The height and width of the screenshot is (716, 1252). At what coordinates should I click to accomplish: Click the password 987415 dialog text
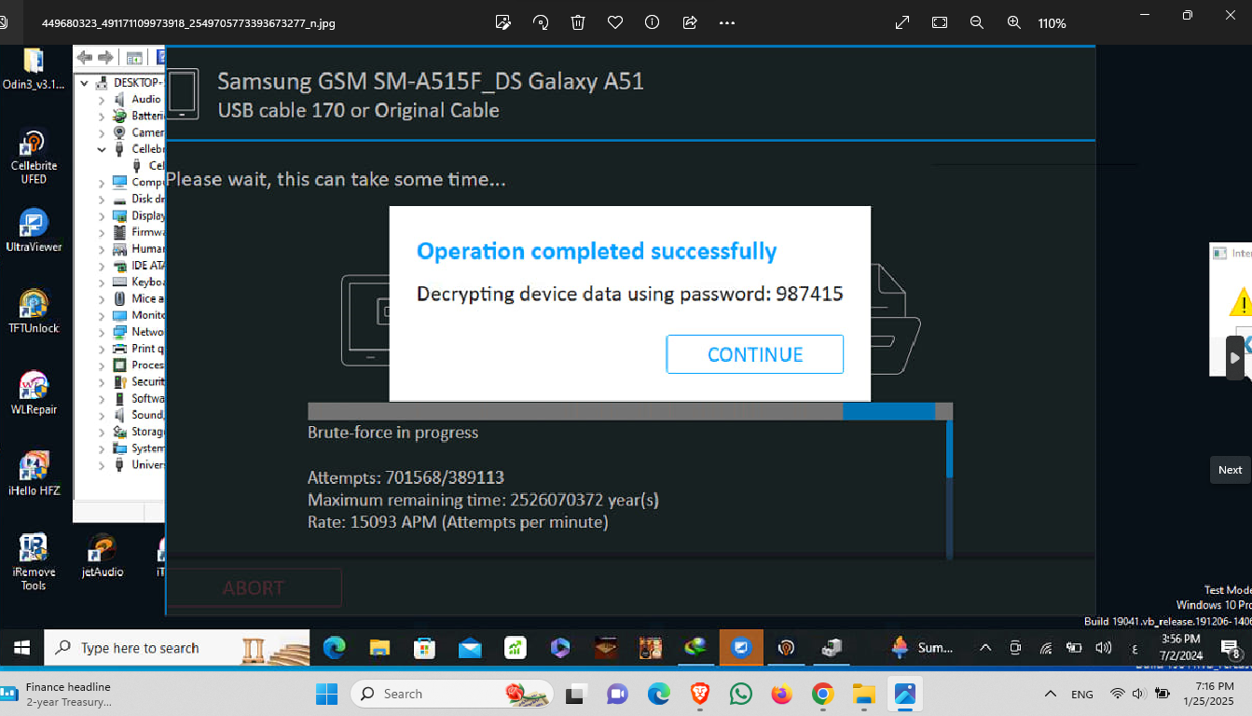(630, 294)
